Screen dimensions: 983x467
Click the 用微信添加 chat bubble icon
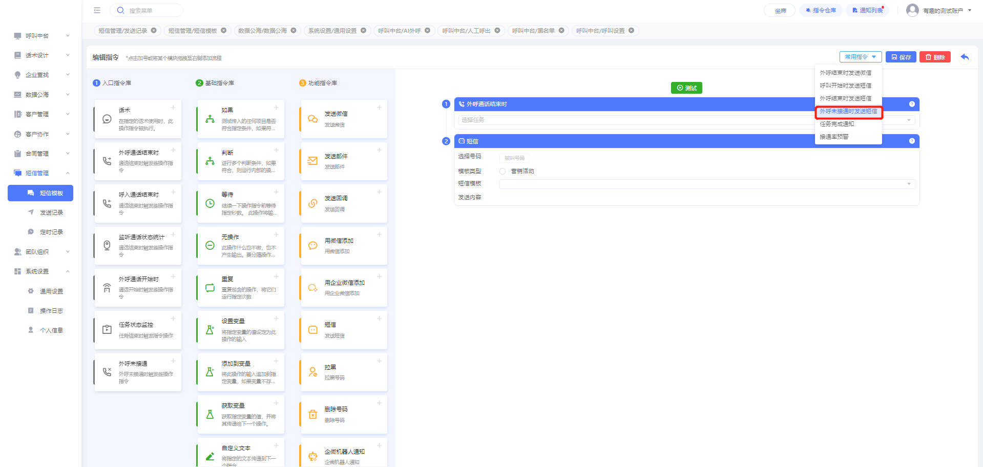[x=312, y=246]
